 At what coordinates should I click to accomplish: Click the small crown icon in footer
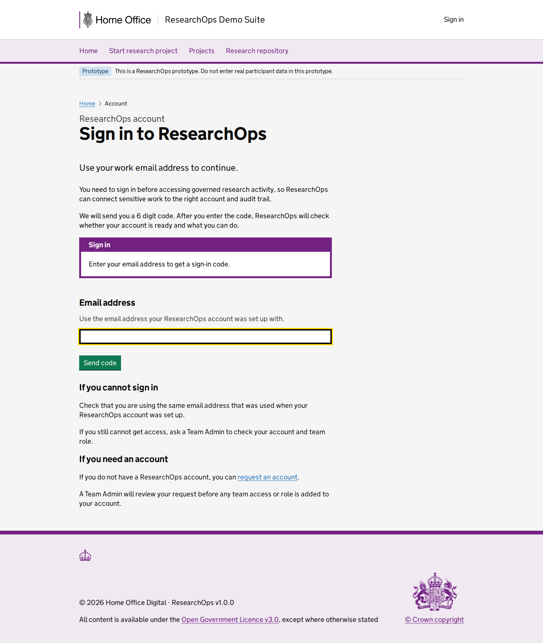85,555
